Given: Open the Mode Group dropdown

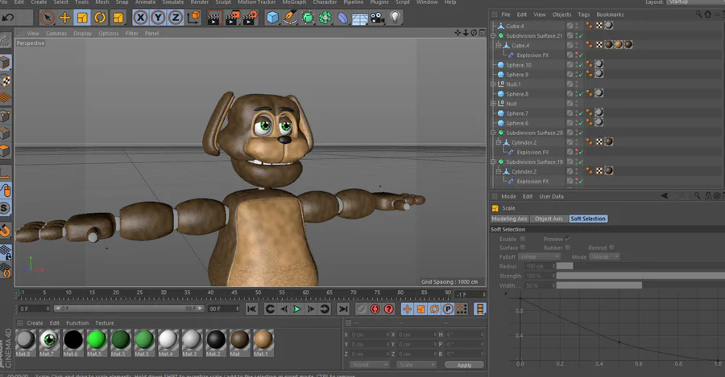Looking at the screenshot, I should 605,256.
